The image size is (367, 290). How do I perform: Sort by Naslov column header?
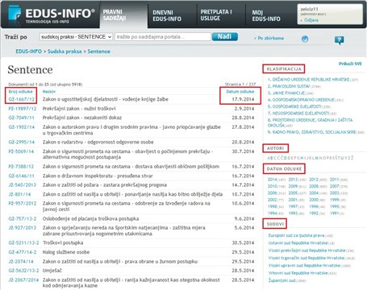[49, 92]
